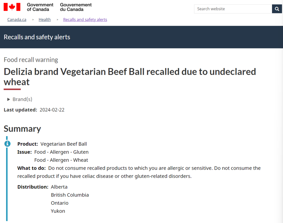The height and width of the screenshot is (223, 283).
Task: Click the Gouvernement du Canada wordmark
Action: pos(76,7)
